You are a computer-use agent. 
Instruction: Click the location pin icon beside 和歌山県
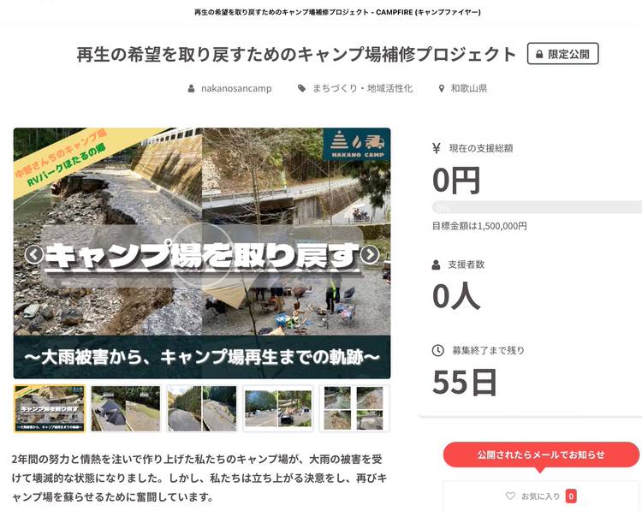pos(442,88)
